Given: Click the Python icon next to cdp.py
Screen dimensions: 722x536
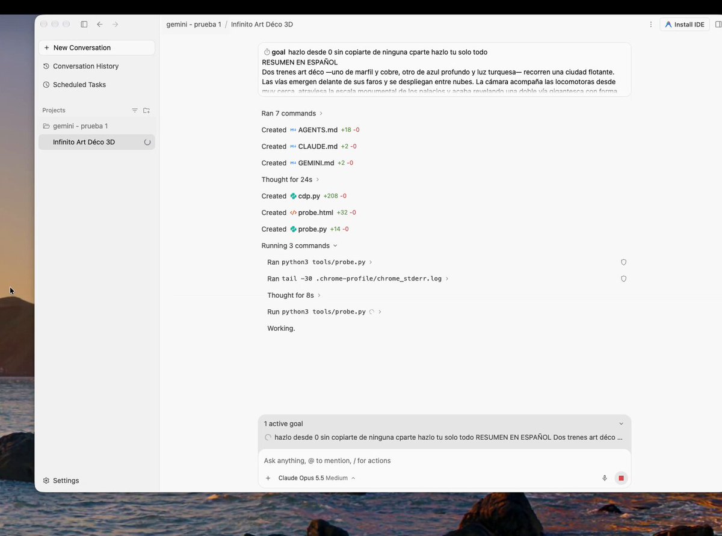Looking at the screenshot, I should pyautogui.click(x=293, y=196).
